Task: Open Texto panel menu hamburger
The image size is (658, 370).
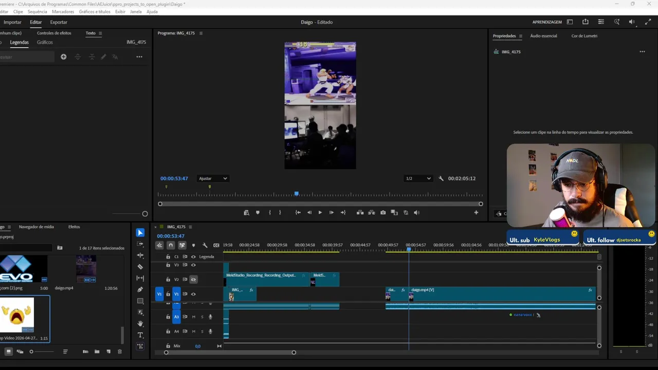Action: pyautogui.click(x=100, y=33)
